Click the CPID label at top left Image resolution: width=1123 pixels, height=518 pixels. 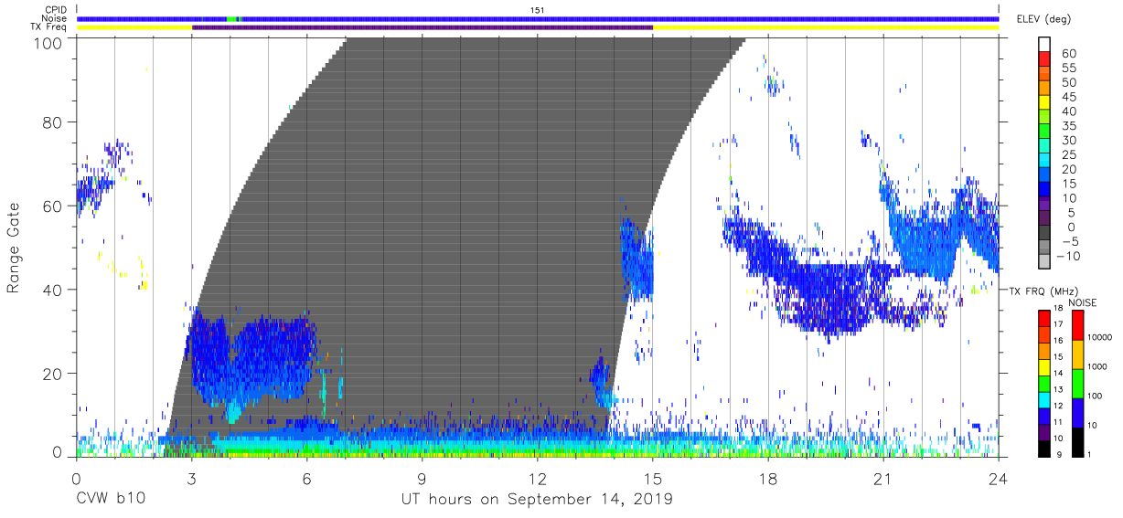point(55,9)
